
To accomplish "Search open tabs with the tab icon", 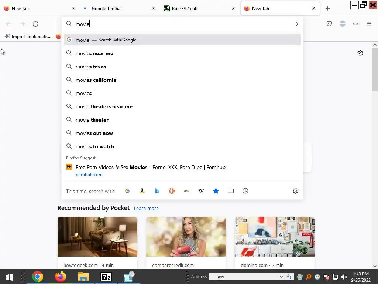I will pos(231,191).
